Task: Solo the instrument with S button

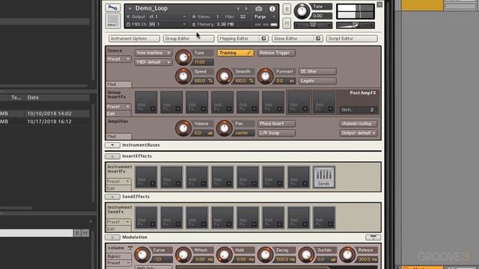Action: tap(287, 9)
